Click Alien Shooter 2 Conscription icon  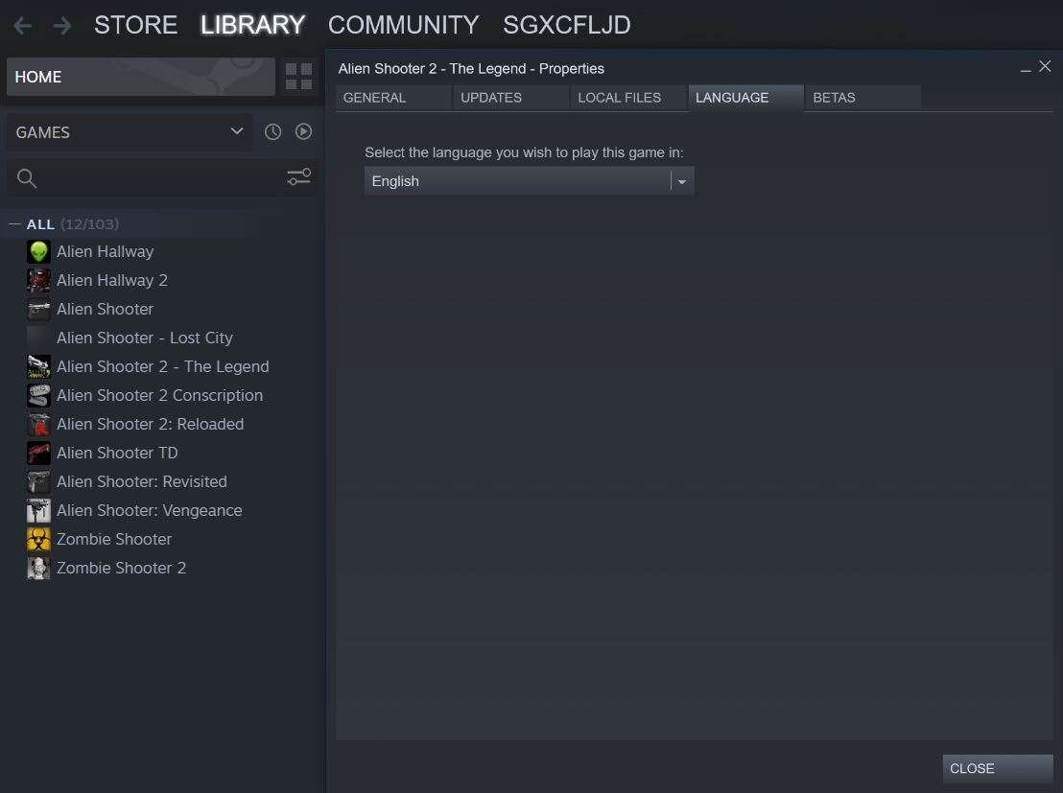click(38, 395)
